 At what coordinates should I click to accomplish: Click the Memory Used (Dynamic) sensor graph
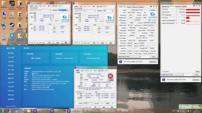coord(193,23)
